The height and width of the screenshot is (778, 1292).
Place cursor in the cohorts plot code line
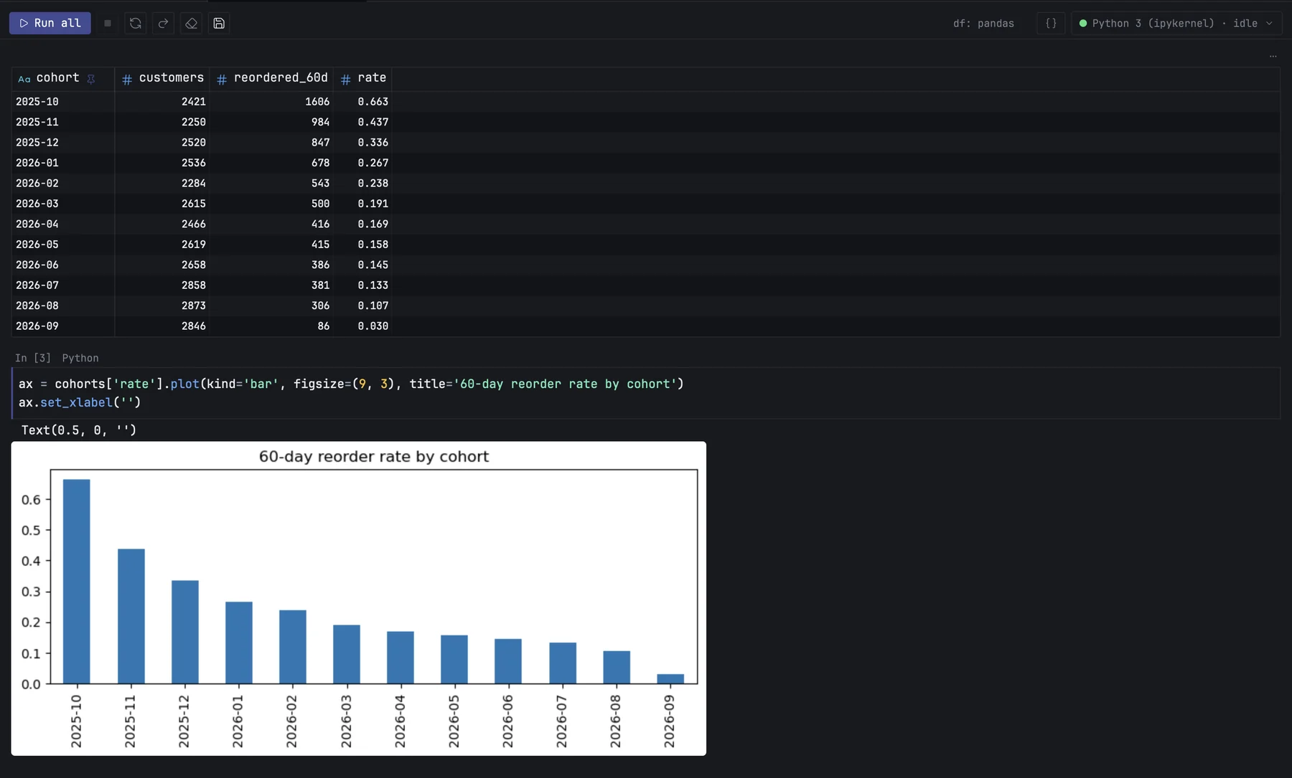(x=351, y=384)
